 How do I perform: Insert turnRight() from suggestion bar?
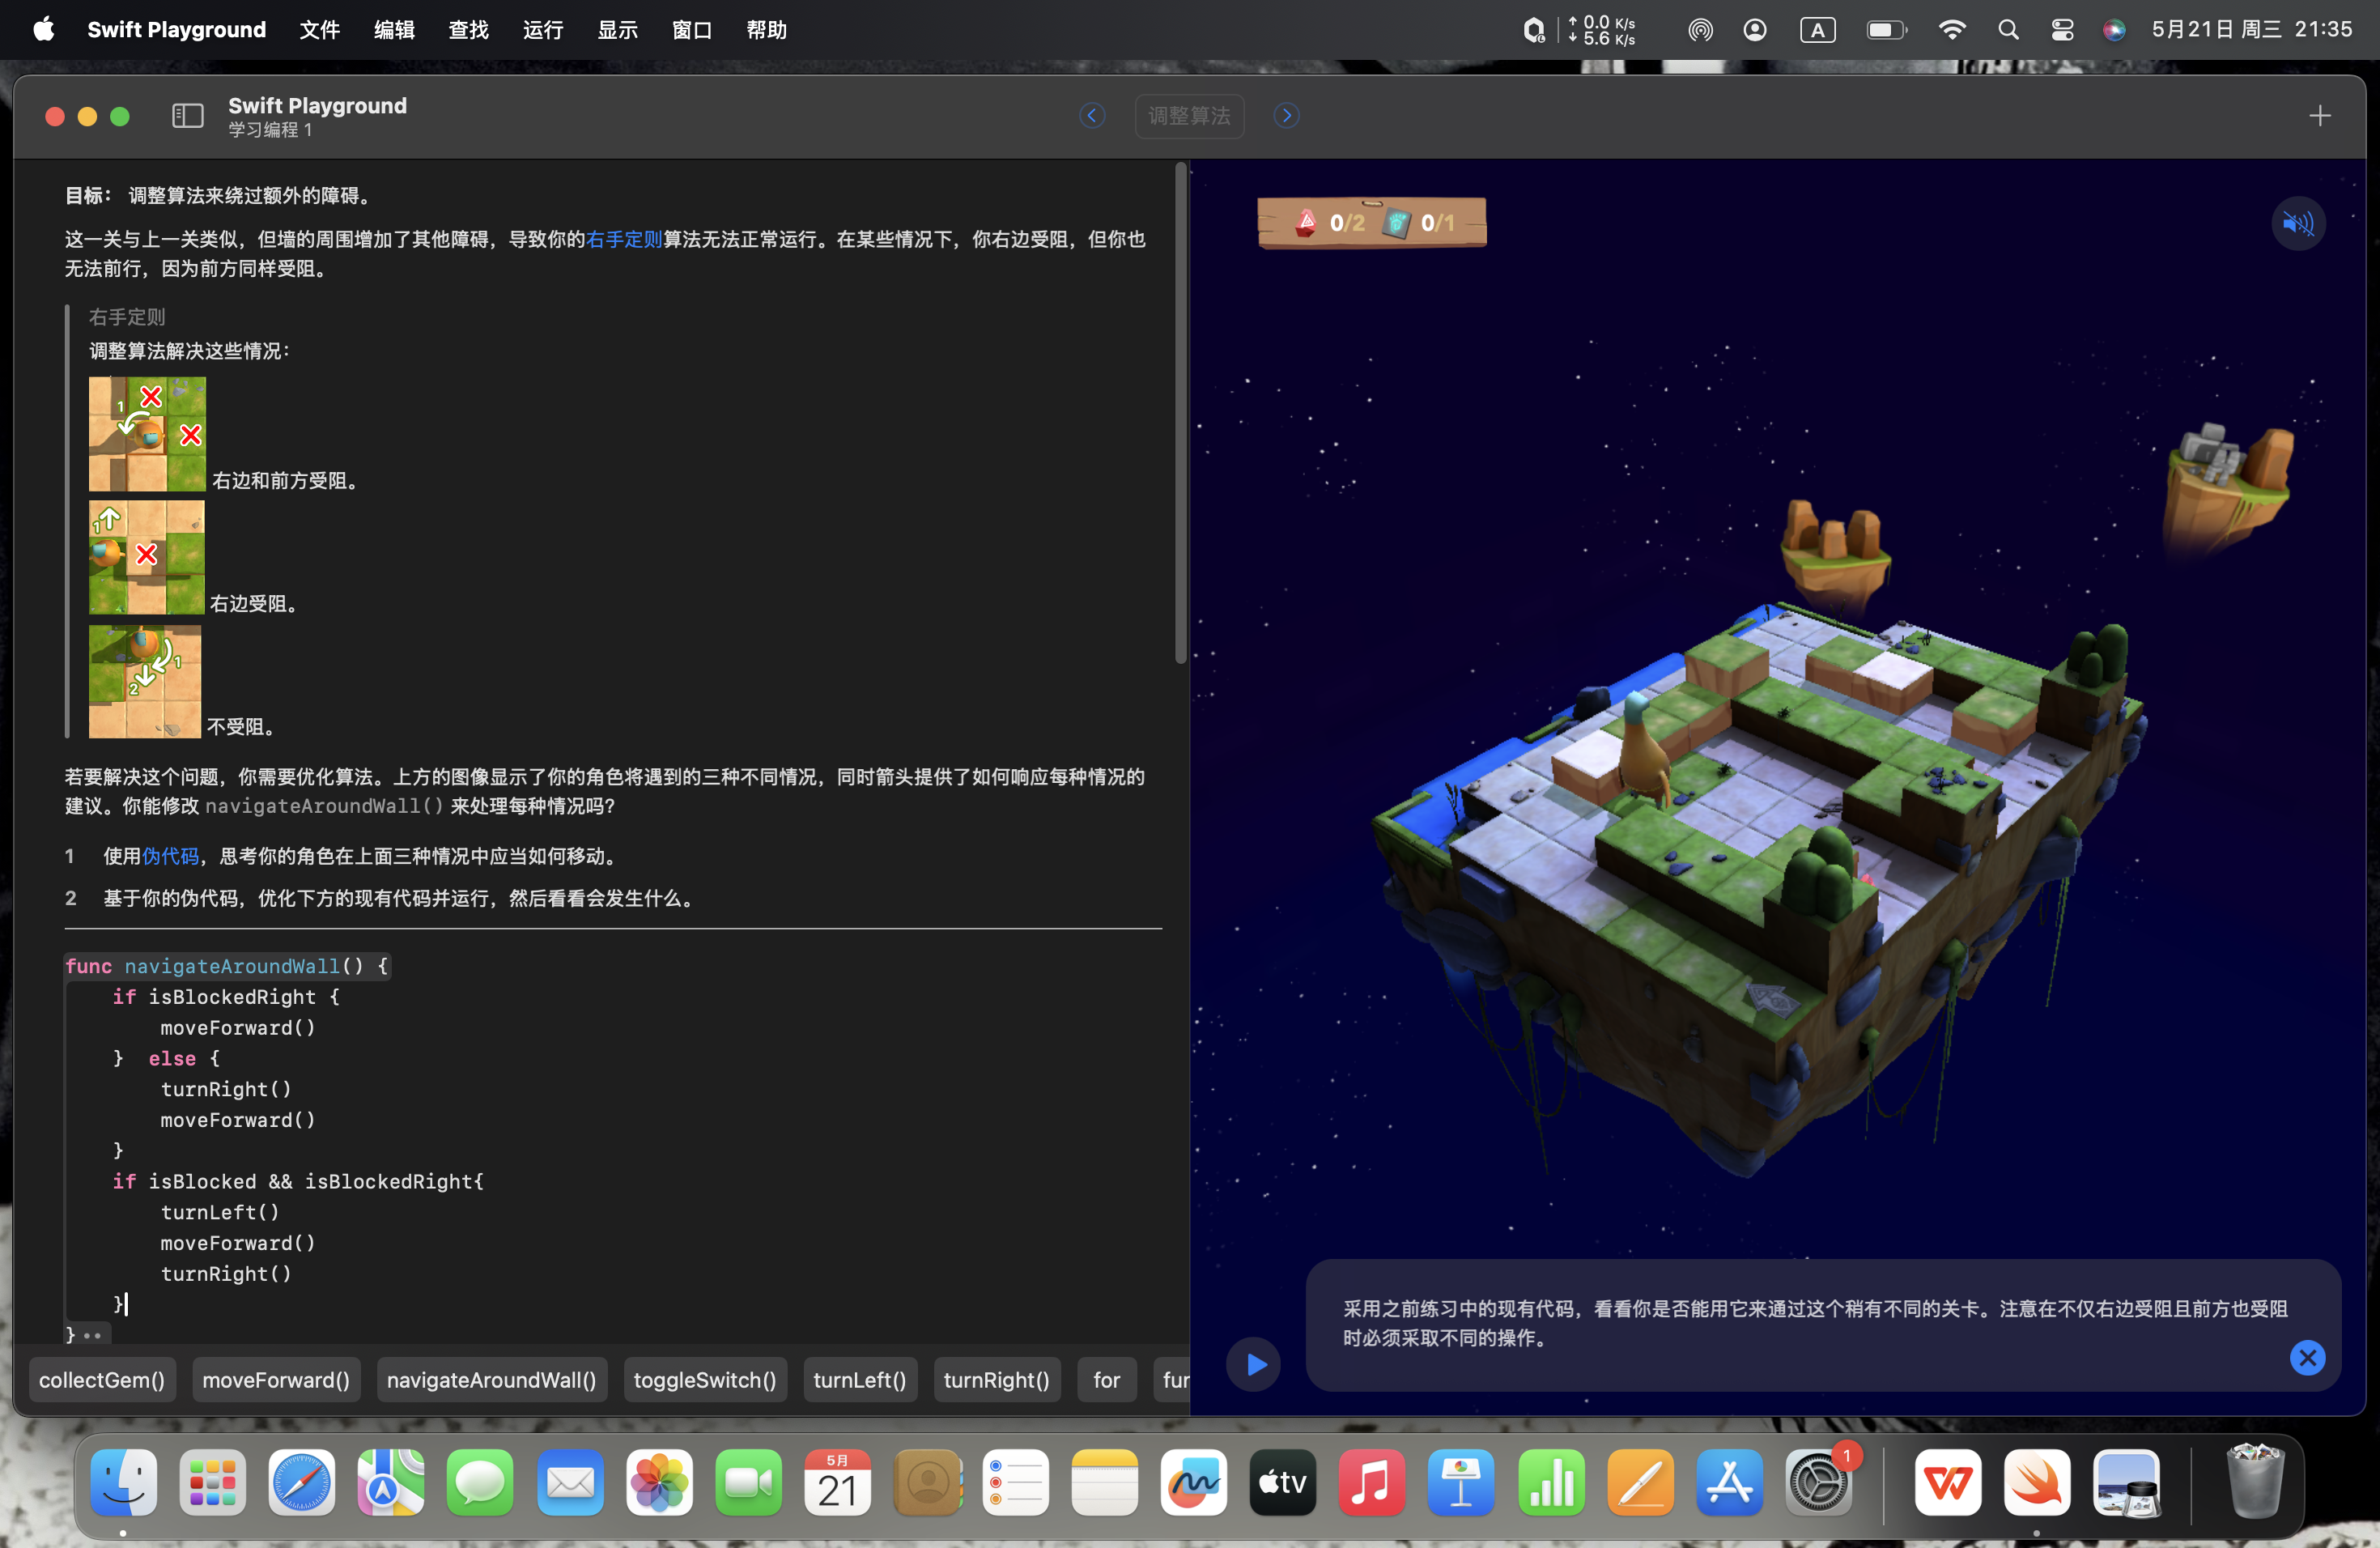(997, 1380)
